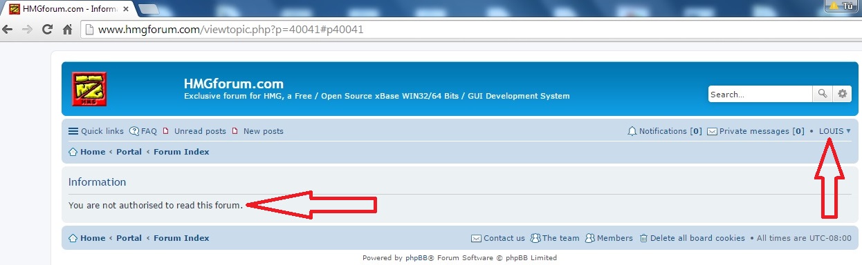
Task: Click the browser back arrow
Action: (x=8, y=30)
